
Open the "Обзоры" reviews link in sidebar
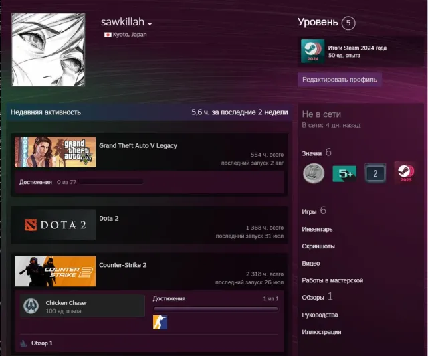coord(313,298)
